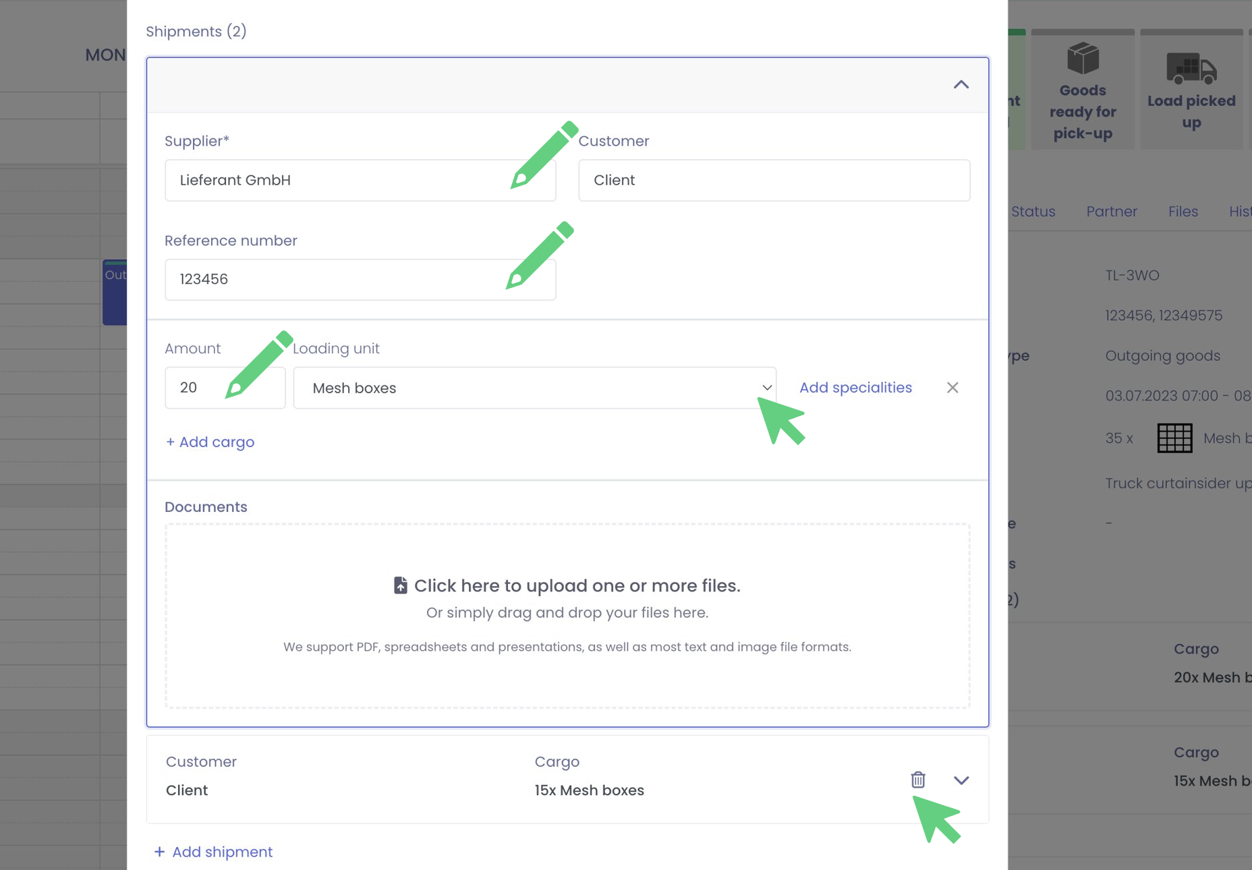
Task: Click the plus icon beside Add shipment
Action: tap(159, 852)
